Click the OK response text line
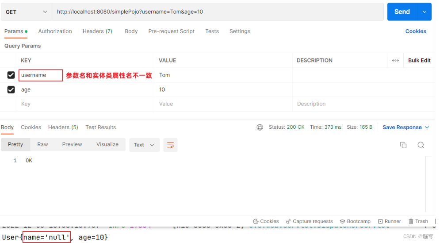The height and width of the screenshot is (243, 440). coord(29,160)
